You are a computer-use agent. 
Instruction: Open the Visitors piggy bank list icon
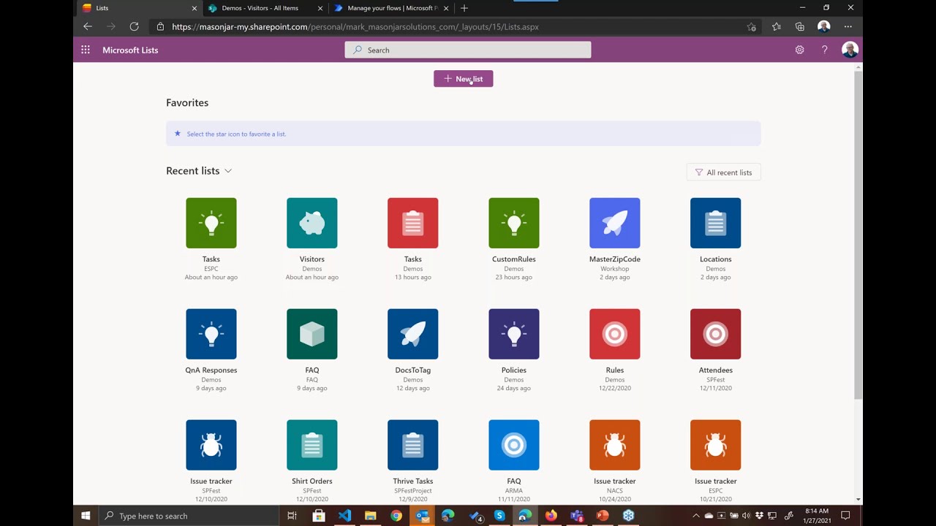(x=312, y=223)
